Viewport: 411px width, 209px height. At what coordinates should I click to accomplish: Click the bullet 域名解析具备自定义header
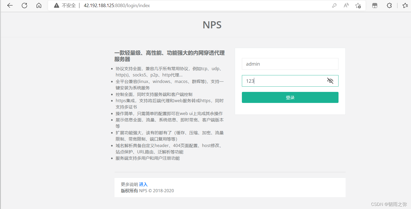(x=169, y=149)
